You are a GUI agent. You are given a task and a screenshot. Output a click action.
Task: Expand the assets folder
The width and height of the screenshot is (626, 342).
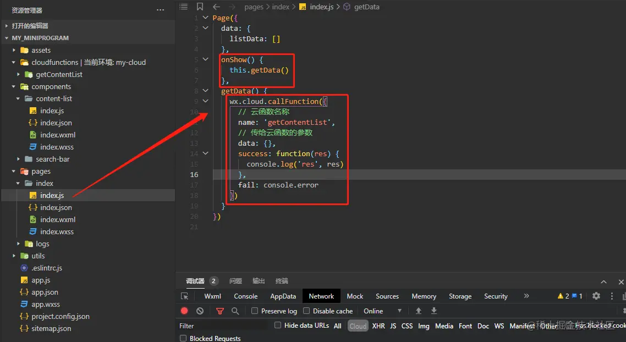click(14, 50)
